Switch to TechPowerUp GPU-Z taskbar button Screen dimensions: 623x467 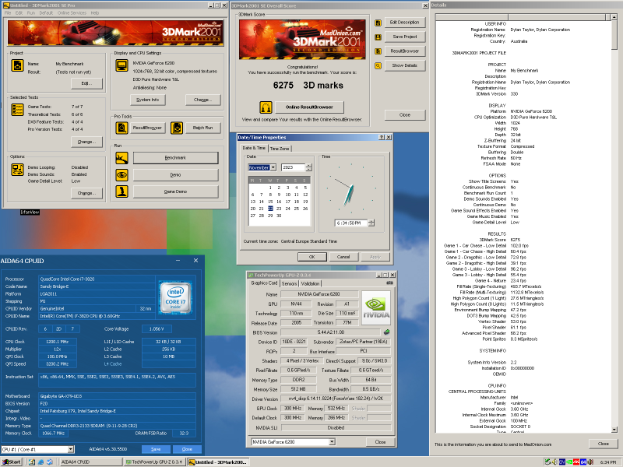[154, 462]
